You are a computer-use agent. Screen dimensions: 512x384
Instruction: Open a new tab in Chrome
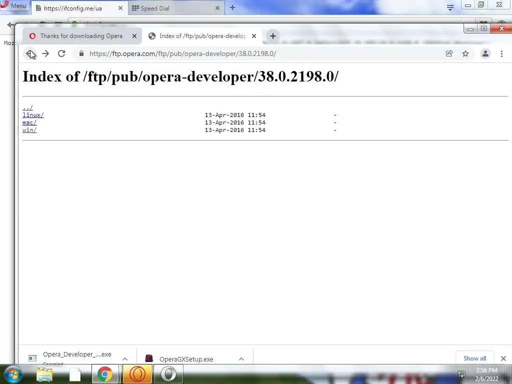273,36
